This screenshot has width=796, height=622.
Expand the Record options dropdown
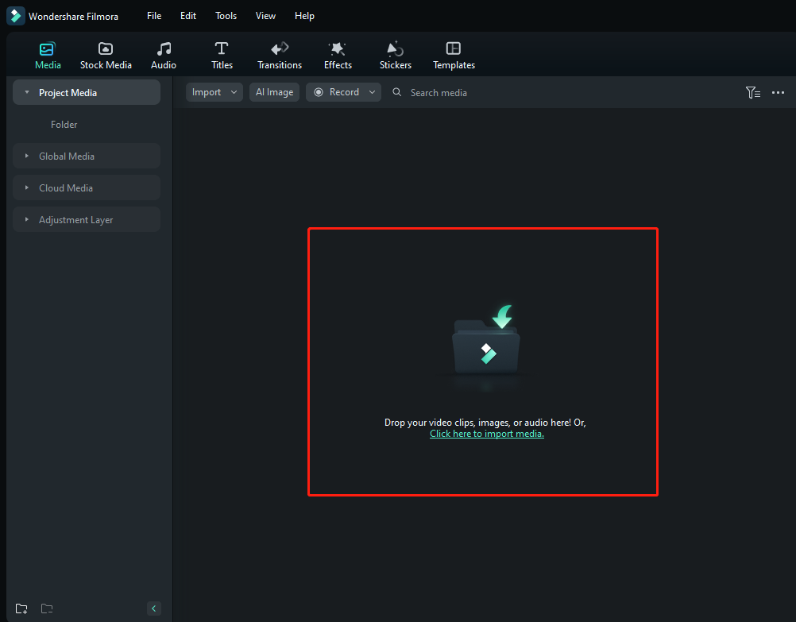[x=371, y=92]
